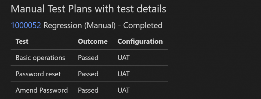Click UAT configuration for Amend Password
This screenshot has height=99, width=261.
124,90
